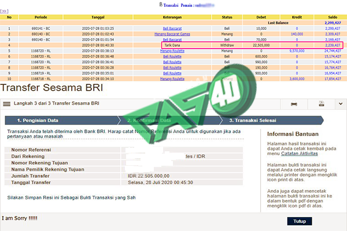347x231 pixels.
Task: Click the Informasi Bantuan heading
Action: point(293,134)
